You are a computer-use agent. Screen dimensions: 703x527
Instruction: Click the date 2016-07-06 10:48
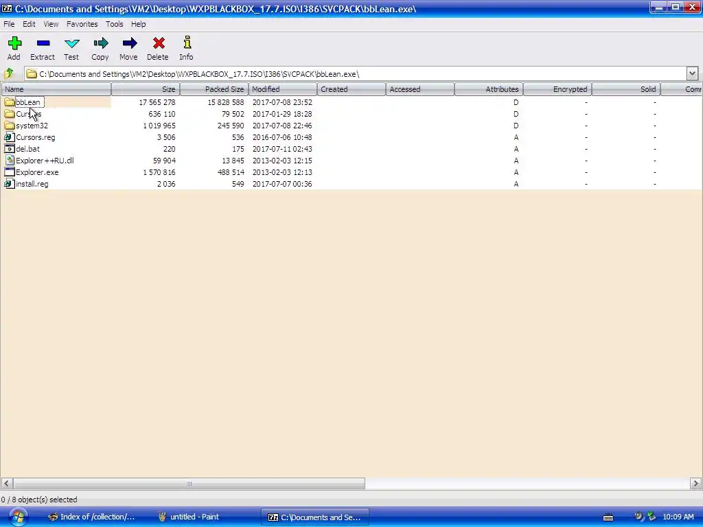(x=282, y=137)
